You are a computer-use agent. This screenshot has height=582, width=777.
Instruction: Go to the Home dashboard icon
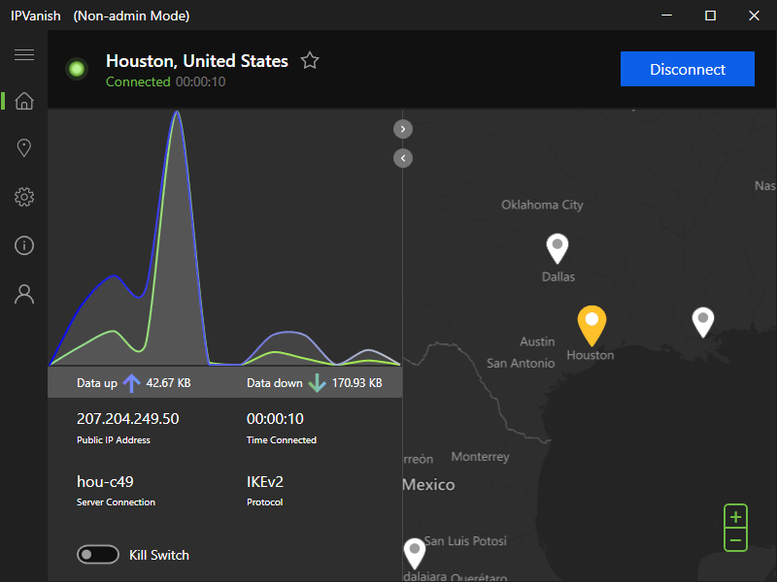24,101
